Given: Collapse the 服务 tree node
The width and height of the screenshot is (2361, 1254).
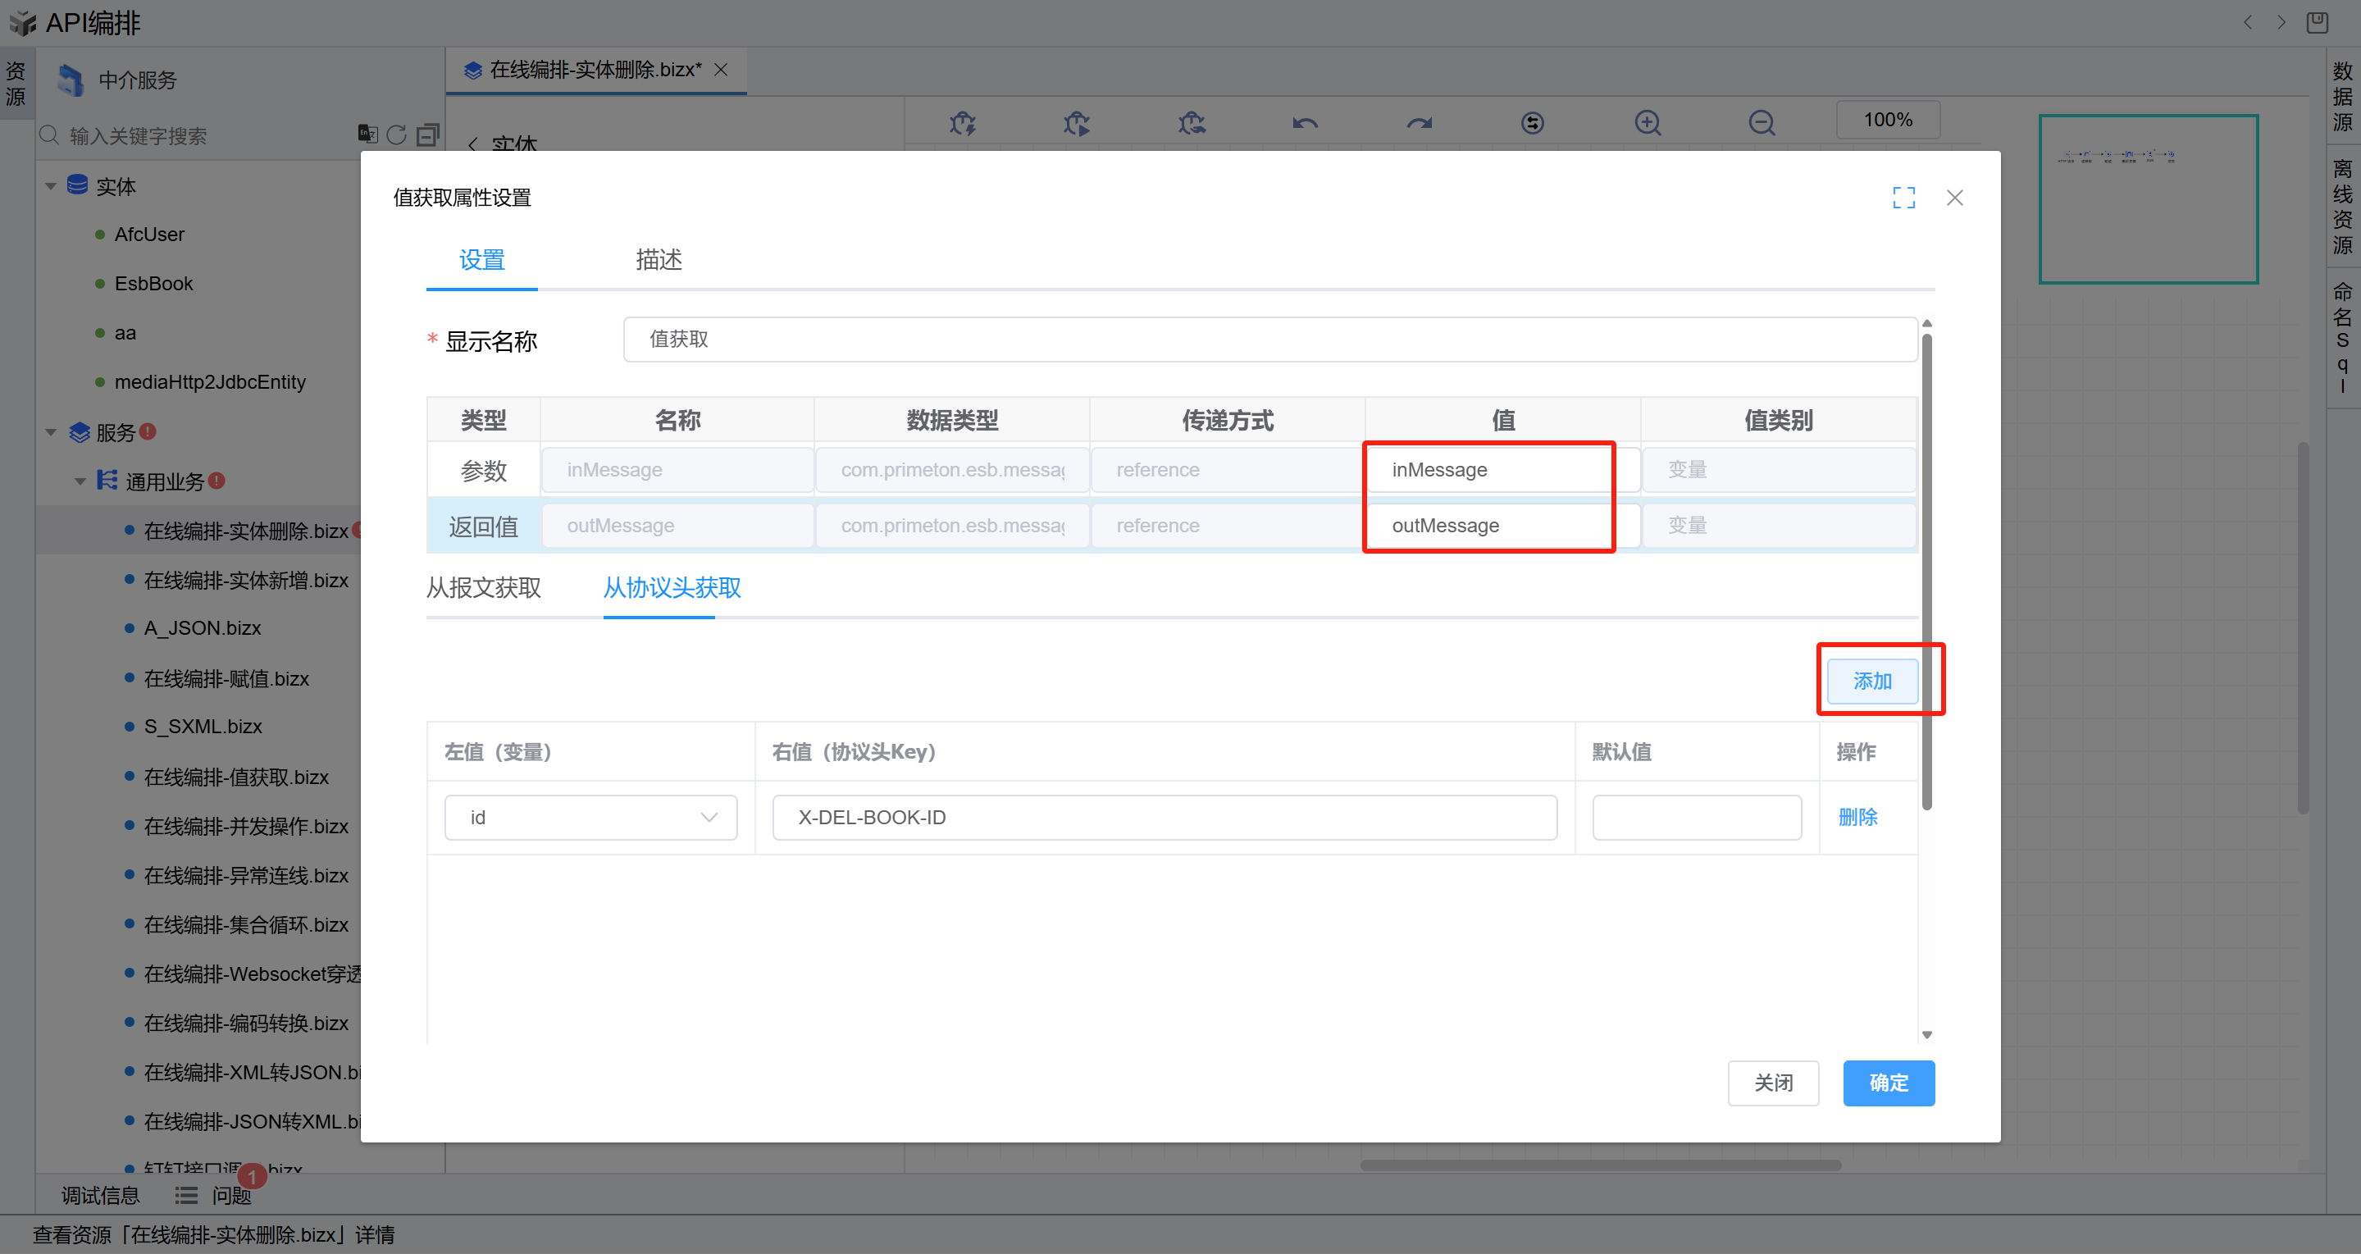Looking at the screenshot, I should pyautogui.click(x=50, y=431).
